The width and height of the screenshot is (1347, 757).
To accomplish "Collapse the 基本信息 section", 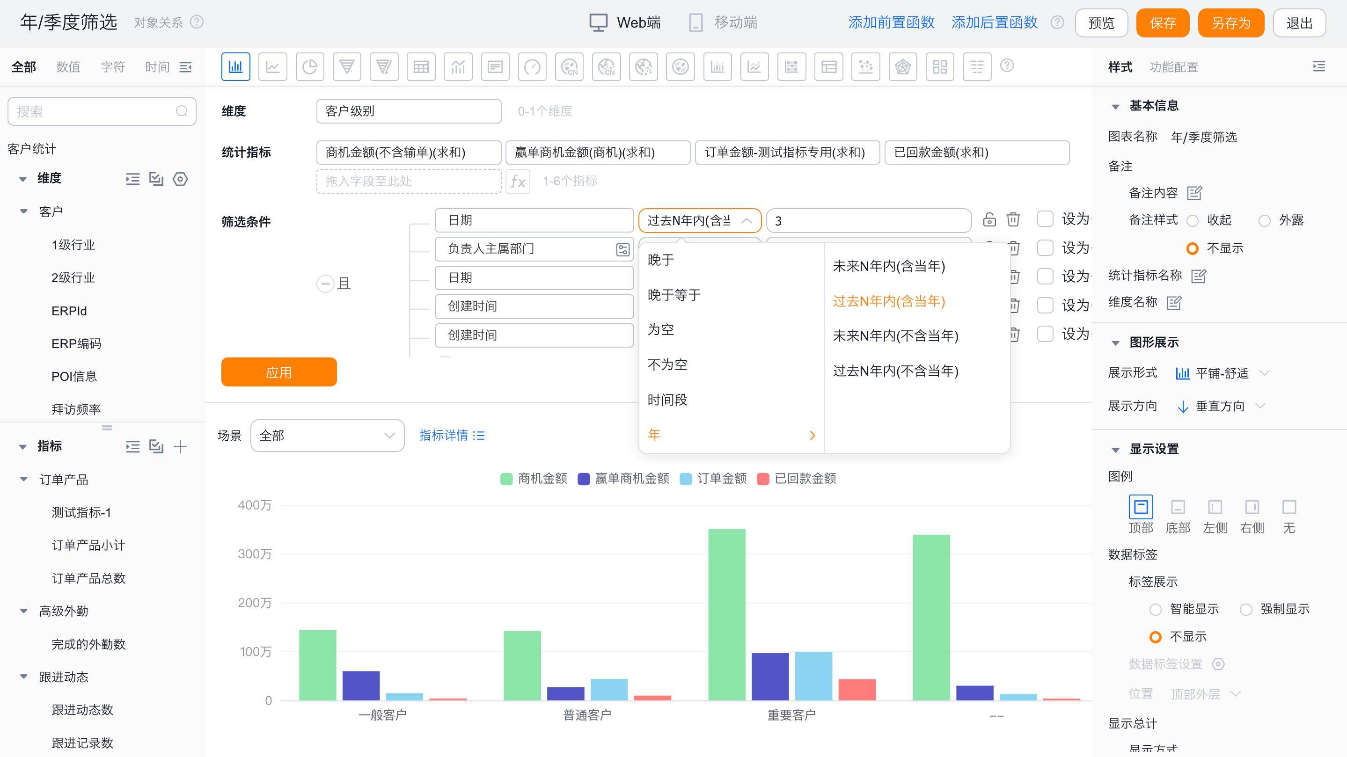I will (x=1115, y=106).
